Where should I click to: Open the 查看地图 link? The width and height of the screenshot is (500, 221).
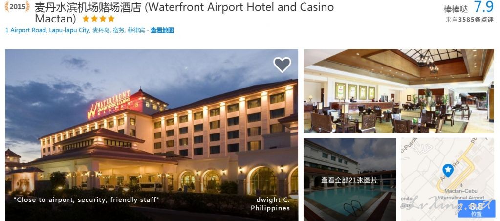[x=162, y=31]
